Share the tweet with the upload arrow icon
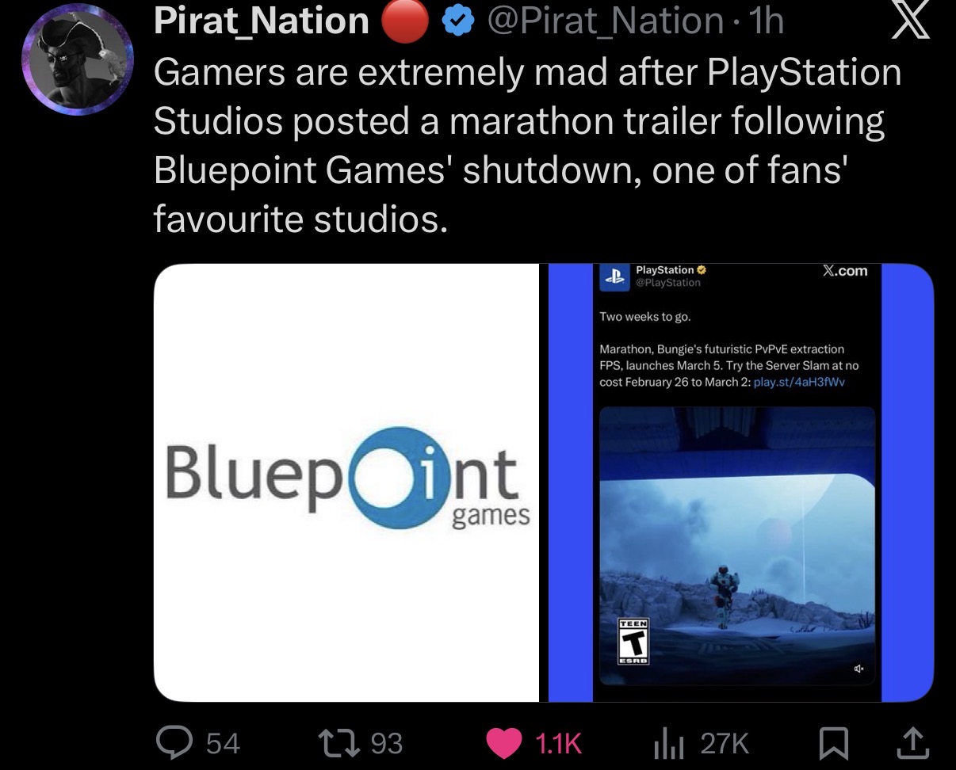This screenshot has height=770, width=956. (x=912, y=741)
